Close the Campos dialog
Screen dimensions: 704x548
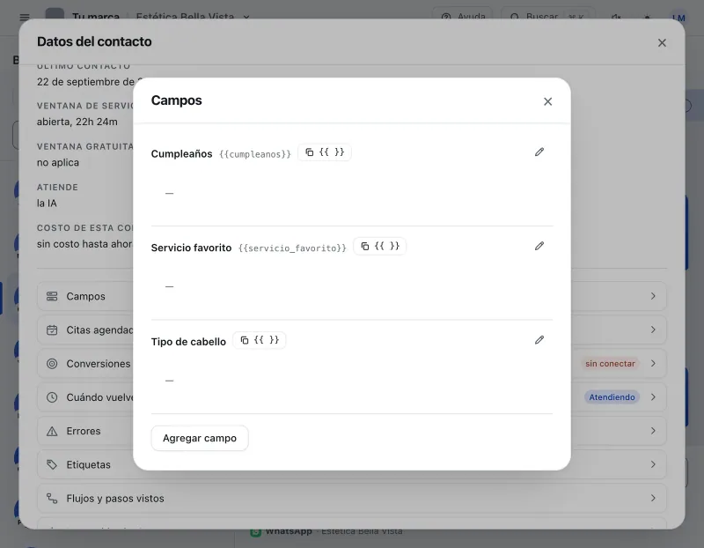coord(547,101)
